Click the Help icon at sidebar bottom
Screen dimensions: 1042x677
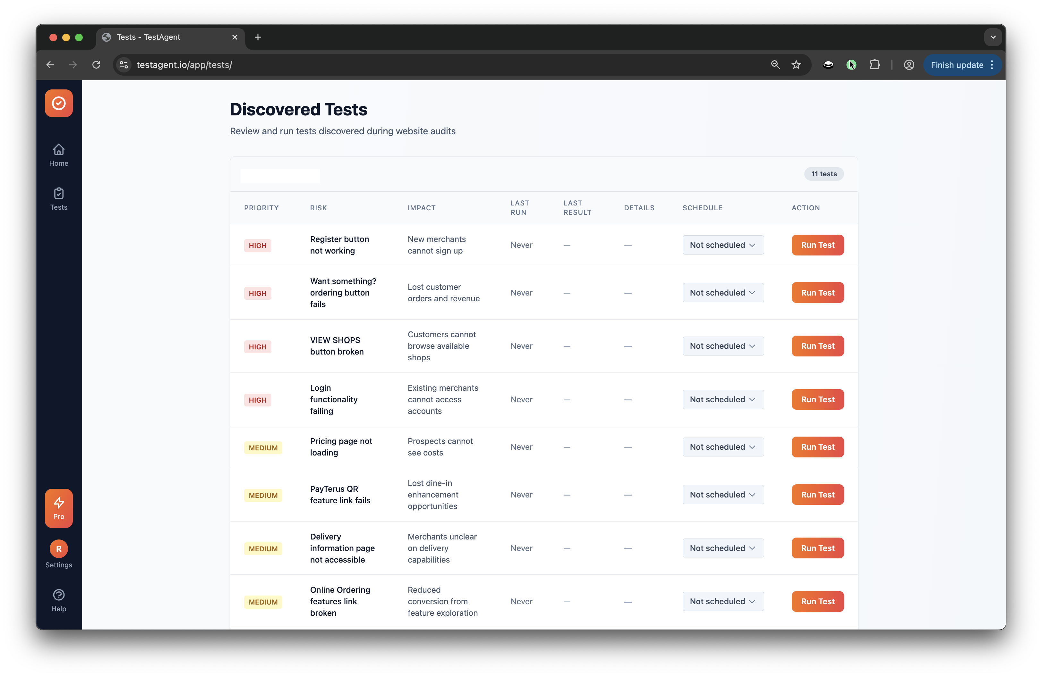click(59, 600)
